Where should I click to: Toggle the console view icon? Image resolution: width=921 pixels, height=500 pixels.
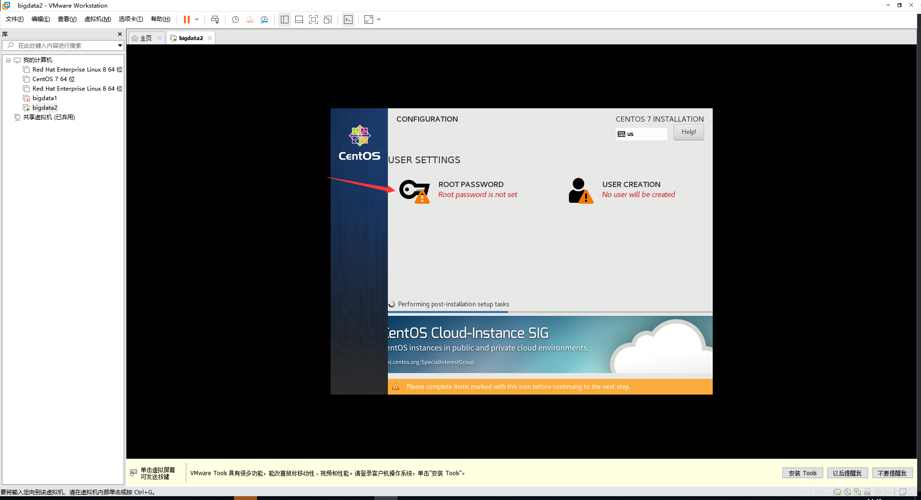(x=348, y=20)
